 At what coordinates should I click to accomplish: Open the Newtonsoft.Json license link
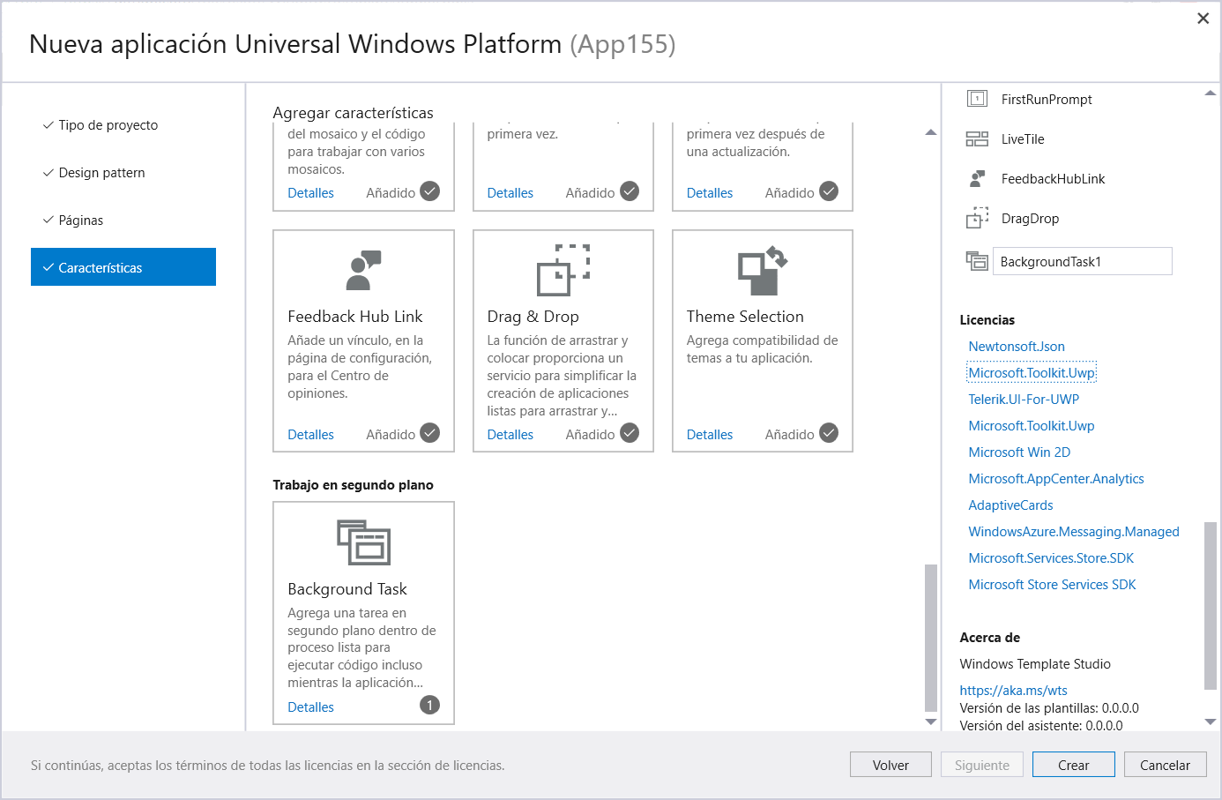1017,347
